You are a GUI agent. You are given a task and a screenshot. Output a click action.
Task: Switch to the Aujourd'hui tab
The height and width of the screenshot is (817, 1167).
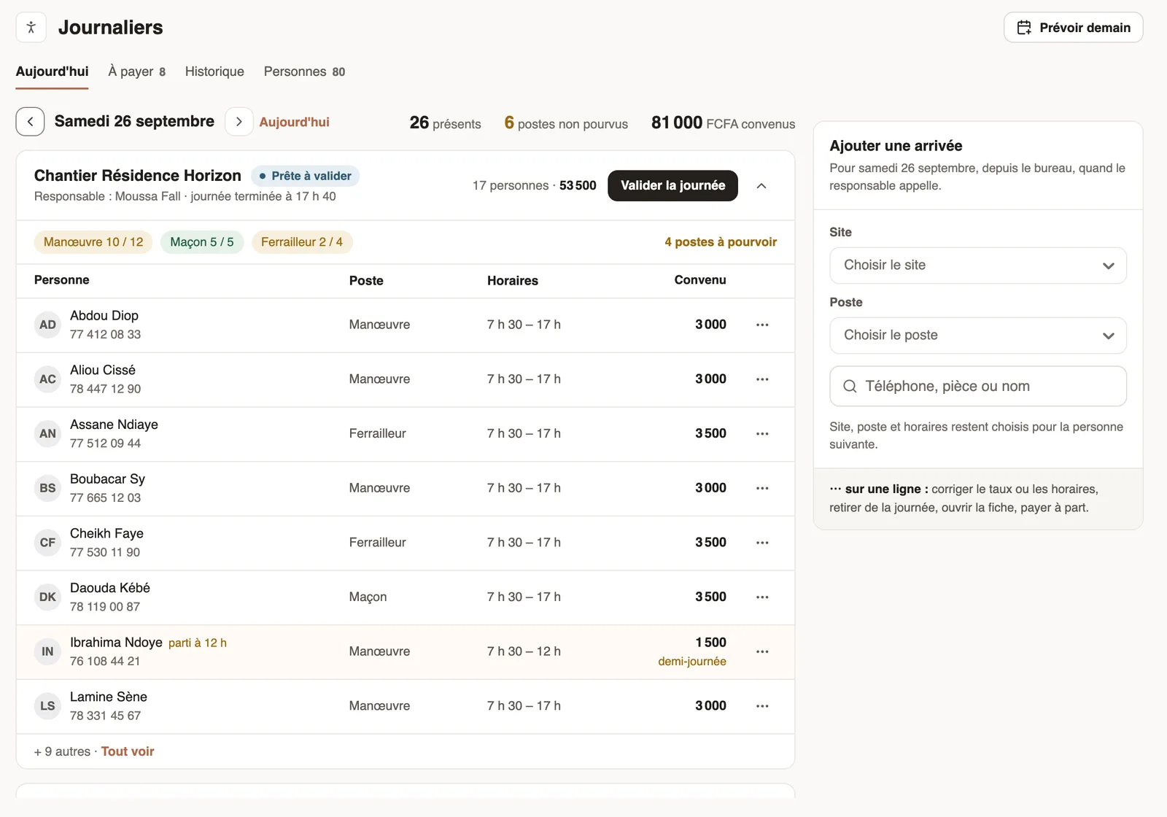coord(53,71)
